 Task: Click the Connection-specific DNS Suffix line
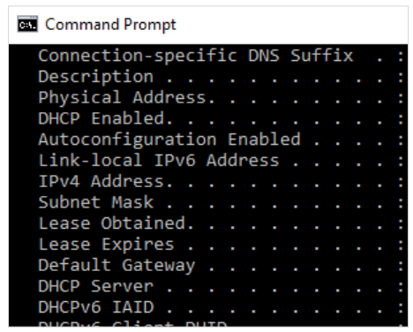click(x=221, y=56)
